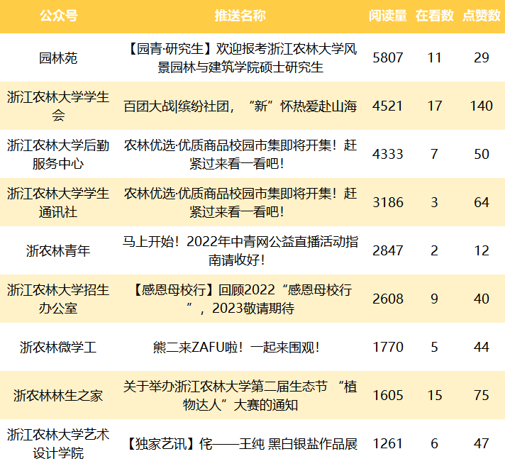The image size is (505, 466).
Task: Click read count 2608
Action: pyautogui.click(x=388, y=299)
